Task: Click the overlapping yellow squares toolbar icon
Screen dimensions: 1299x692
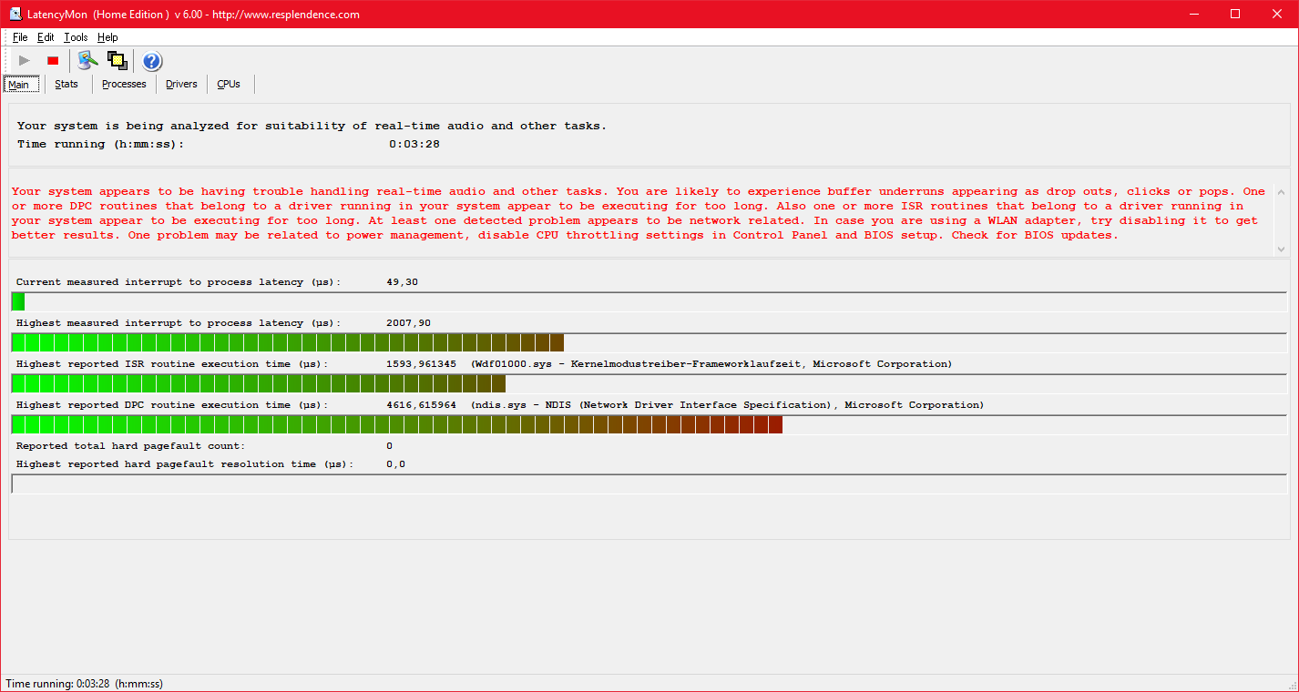Action: pos(117,61)
